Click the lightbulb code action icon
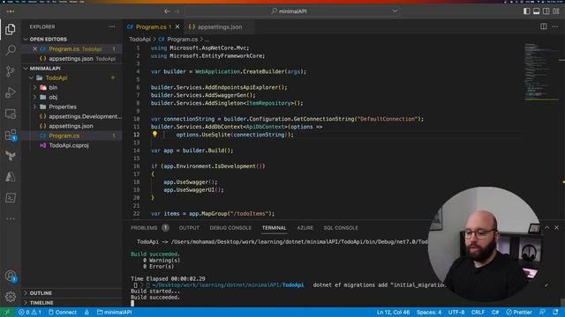This screenshot has height=317, width=565. pos(154,134)
